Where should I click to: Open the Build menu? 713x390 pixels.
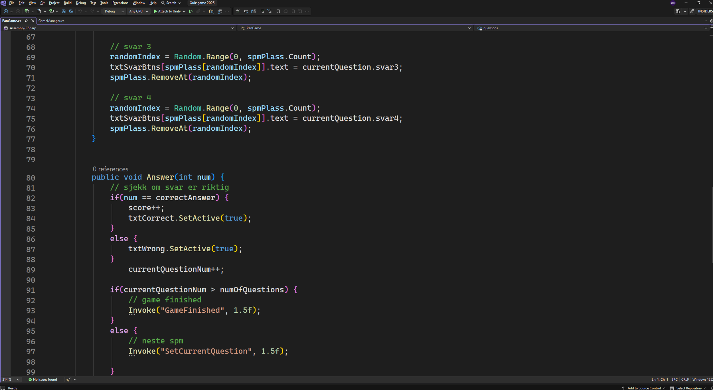pos(68,3)
